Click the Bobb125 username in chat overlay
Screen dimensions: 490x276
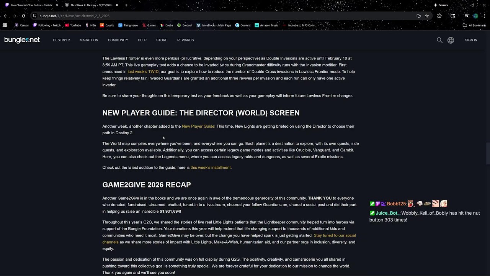tap(396, 204)
